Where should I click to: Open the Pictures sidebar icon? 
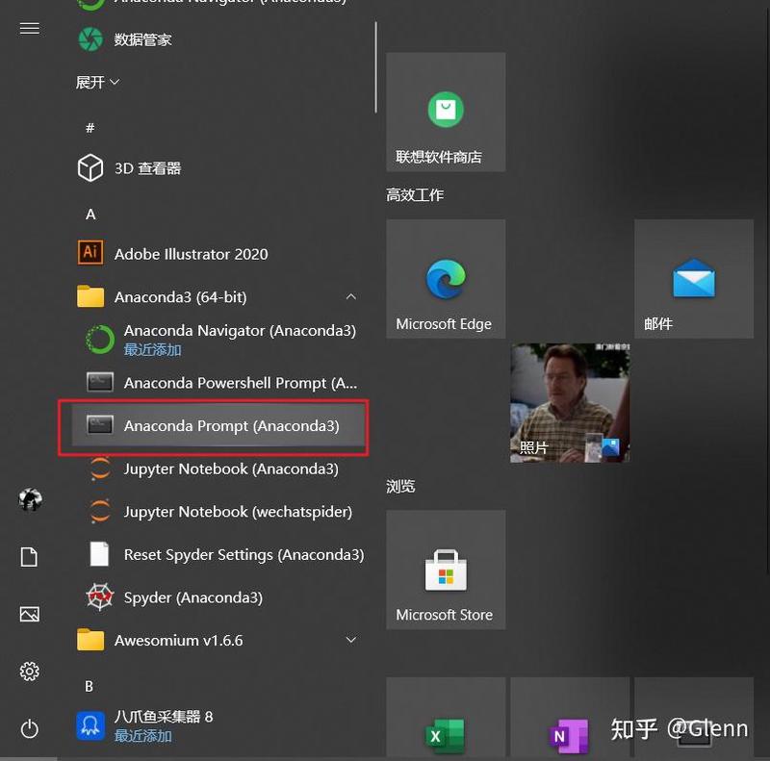(x=30, y=614)
